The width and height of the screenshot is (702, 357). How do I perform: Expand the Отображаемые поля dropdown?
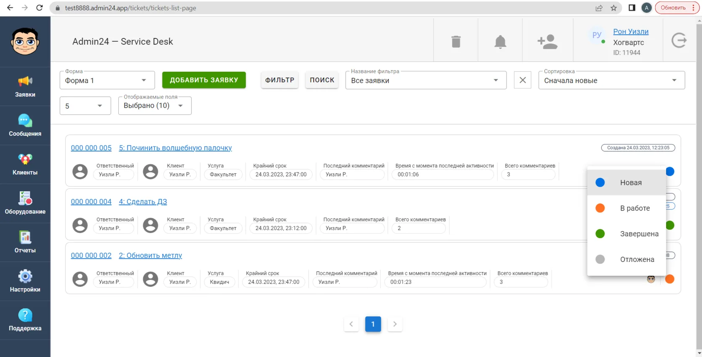[x=155, y=106]
